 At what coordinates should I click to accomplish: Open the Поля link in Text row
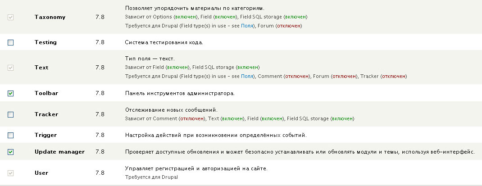click(247, 76)
